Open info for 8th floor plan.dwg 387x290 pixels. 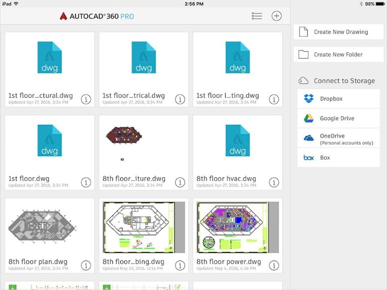coord(86,266)
